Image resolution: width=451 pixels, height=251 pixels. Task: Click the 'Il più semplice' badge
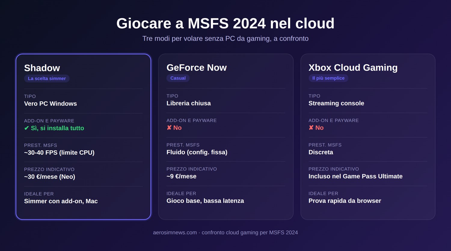tap(328, 78)
